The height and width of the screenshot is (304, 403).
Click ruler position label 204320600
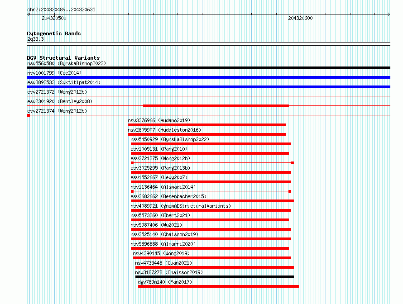pos(300,18)
